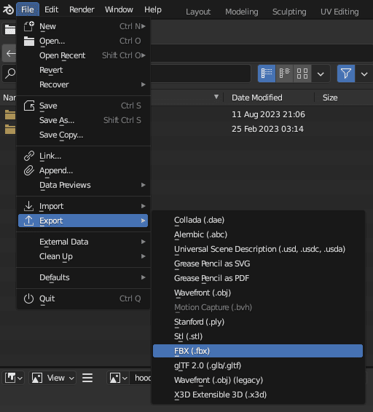The image size is (373, 412).
Task: Select thumbnails display mode icon
Action: click(x=302, y=74)
